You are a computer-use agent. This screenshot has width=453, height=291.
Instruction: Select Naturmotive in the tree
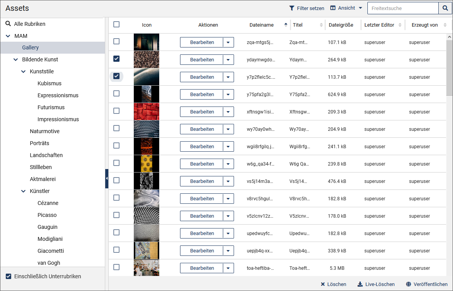(x=44, y=131)
